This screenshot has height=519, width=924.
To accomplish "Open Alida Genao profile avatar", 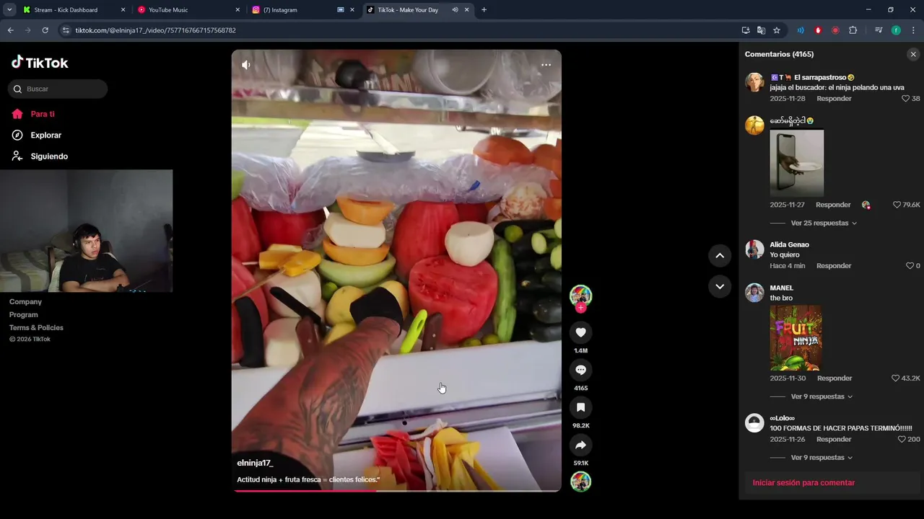I will 754,249.
